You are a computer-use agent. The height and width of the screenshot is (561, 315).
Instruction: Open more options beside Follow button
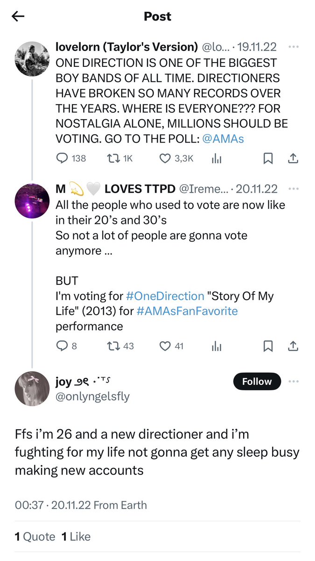coord(293,381)
